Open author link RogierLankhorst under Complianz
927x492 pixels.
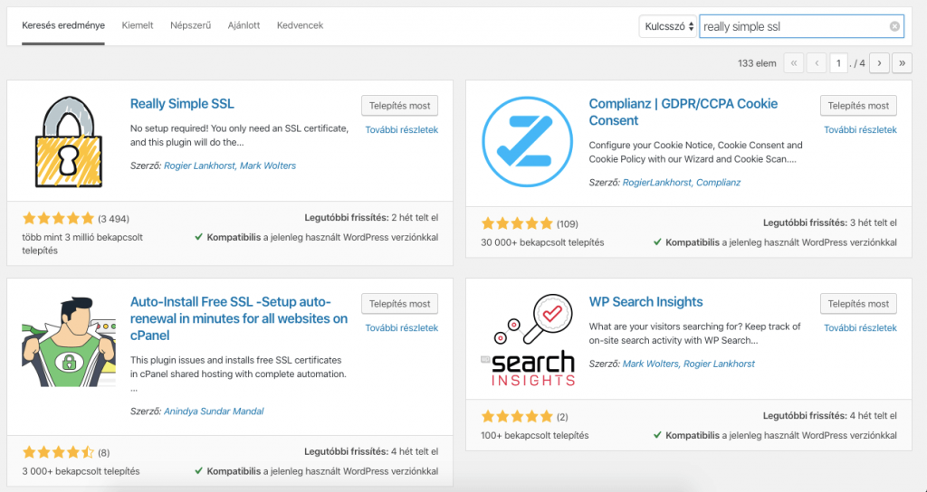coord(657,183)
